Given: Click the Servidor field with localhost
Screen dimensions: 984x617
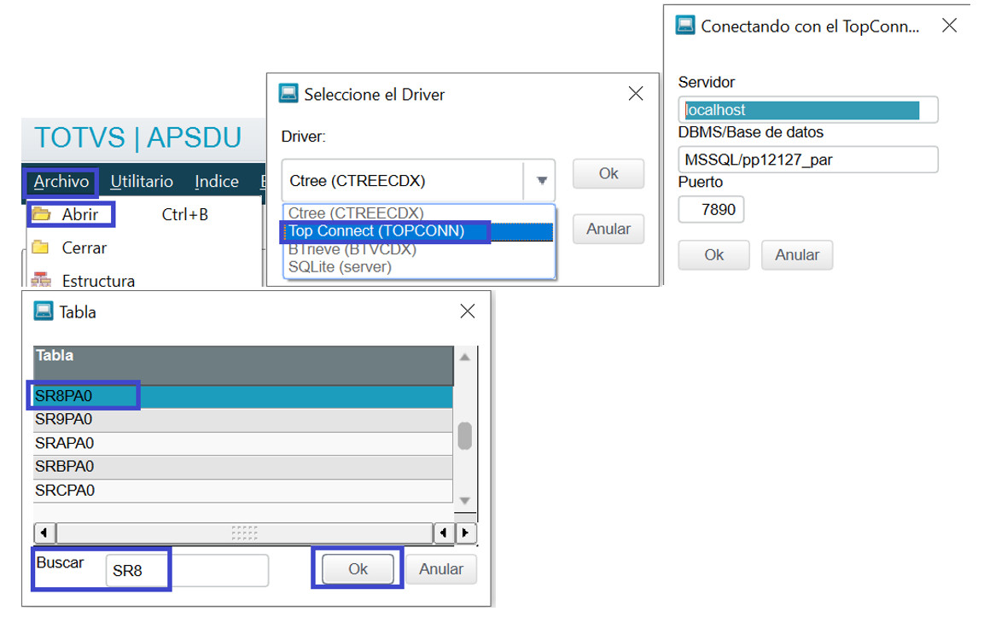Looking at the screenshot, I should pos(807,110).
